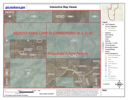Click the Indian Lands orange swatch

click(x=106, y=62)
